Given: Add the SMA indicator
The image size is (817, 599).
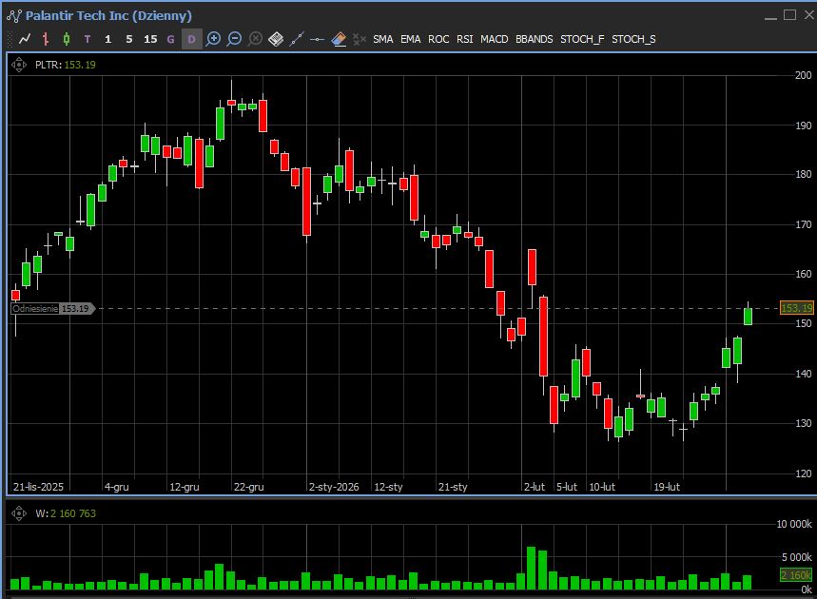Looking at the screenshot, I should point(382,39).
